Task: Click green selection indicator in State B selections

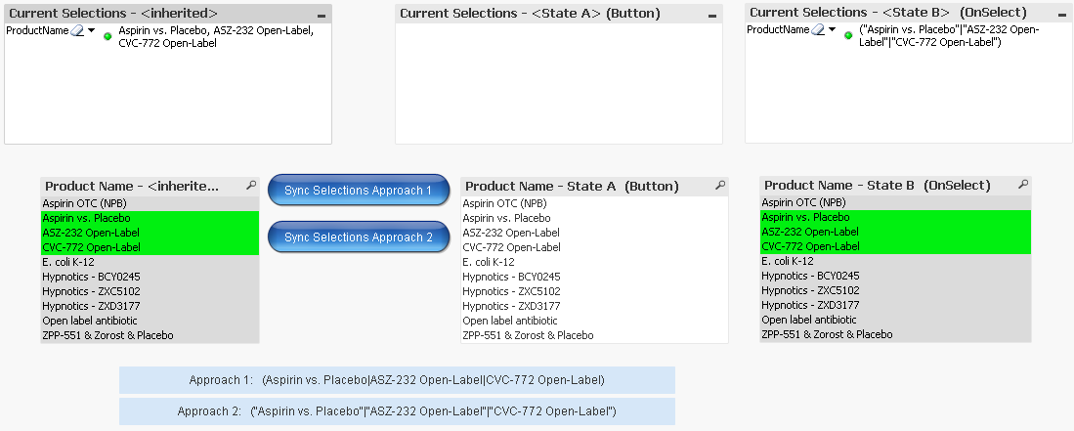Action: (x=848, y=35)
